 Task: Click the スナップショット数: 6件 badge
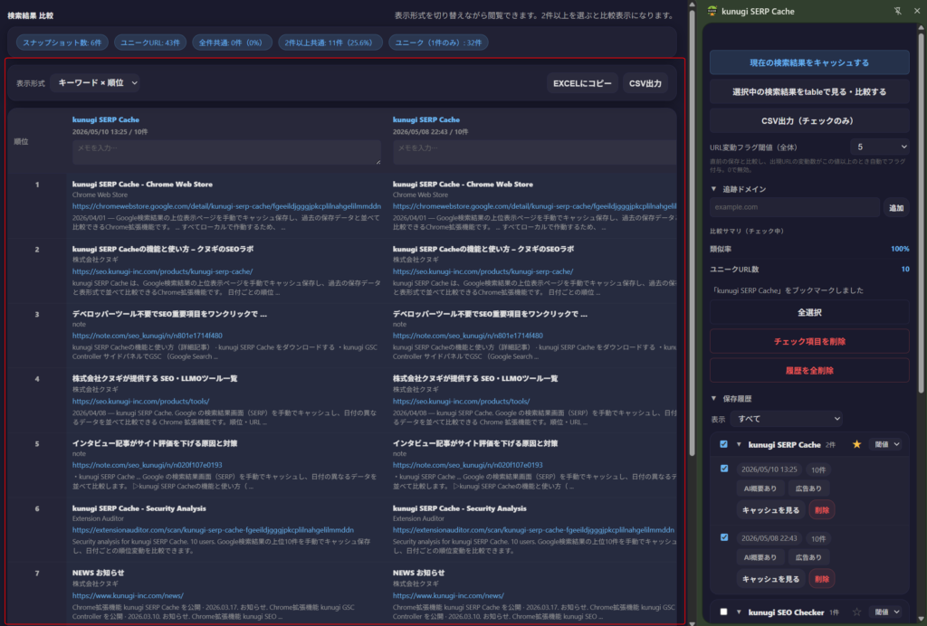coord(62,43)
